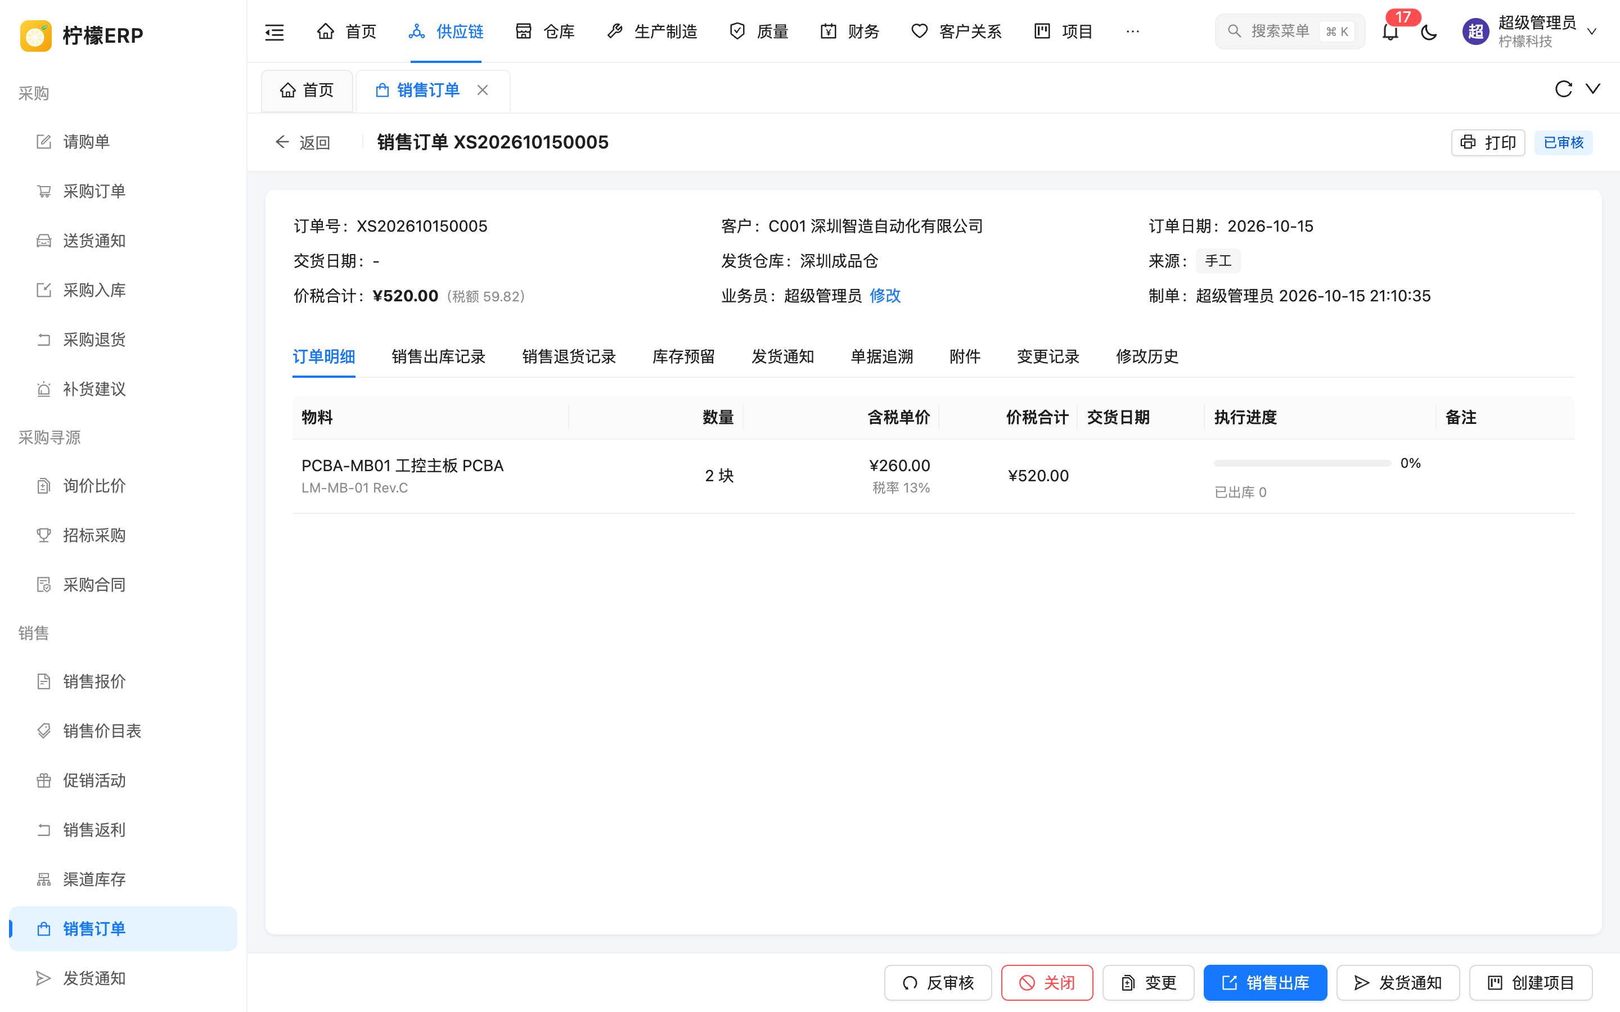Switch to 变更记录 tab
1620x1012 pixels.
pos(1047,357)
